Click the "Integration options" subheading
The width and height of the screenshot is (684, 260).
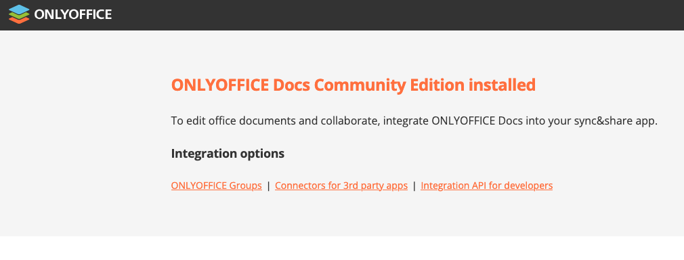[x=228, y=154]
